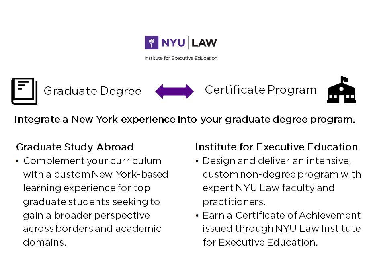Select the Graduate Degree label
Screen dimensions: 373x254
pyautogui.click(x=92, y=91)
